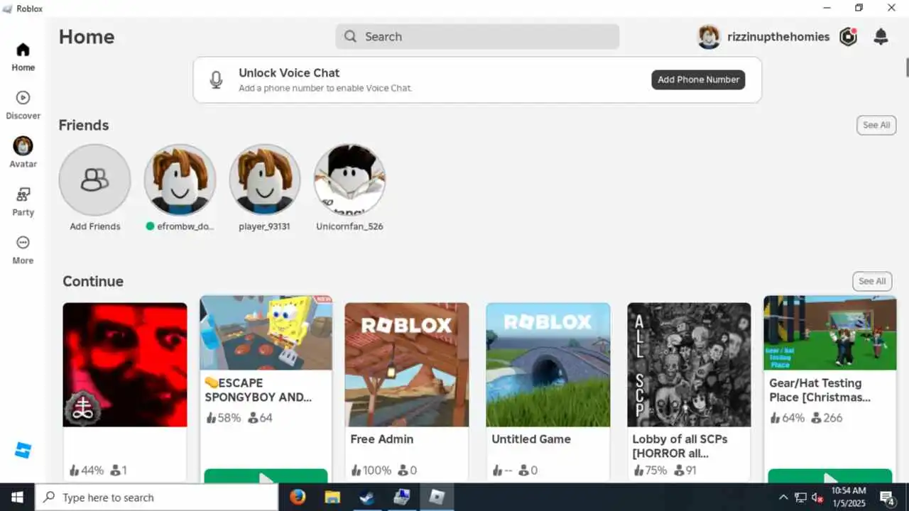Image resolution: width=909 pixels, height=511 pixels.
Task: Open the Home sidebar icon
Action: pos(23,50)
